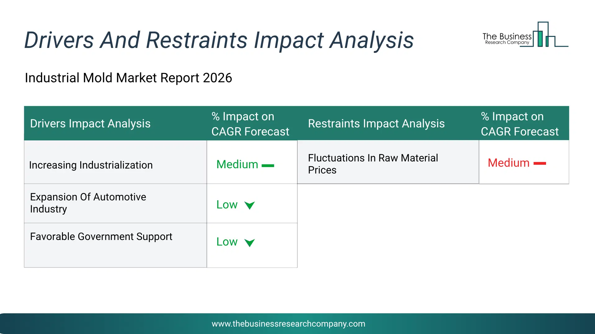Viewport: 595px width, 334px height.
Task: Select the Expansion Of Automotive Industry cell
Action: pyautogui.click(x=115, y=203)
